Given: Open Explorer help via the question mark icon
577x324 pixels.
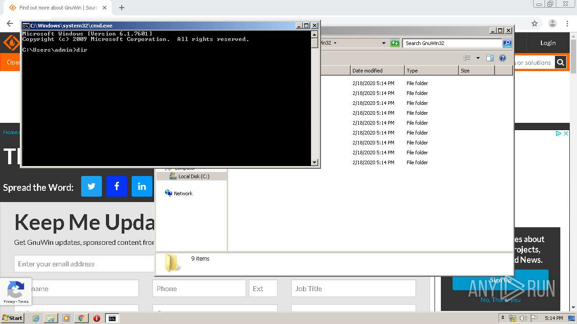Looking at the screenshot, I should 503,58.
